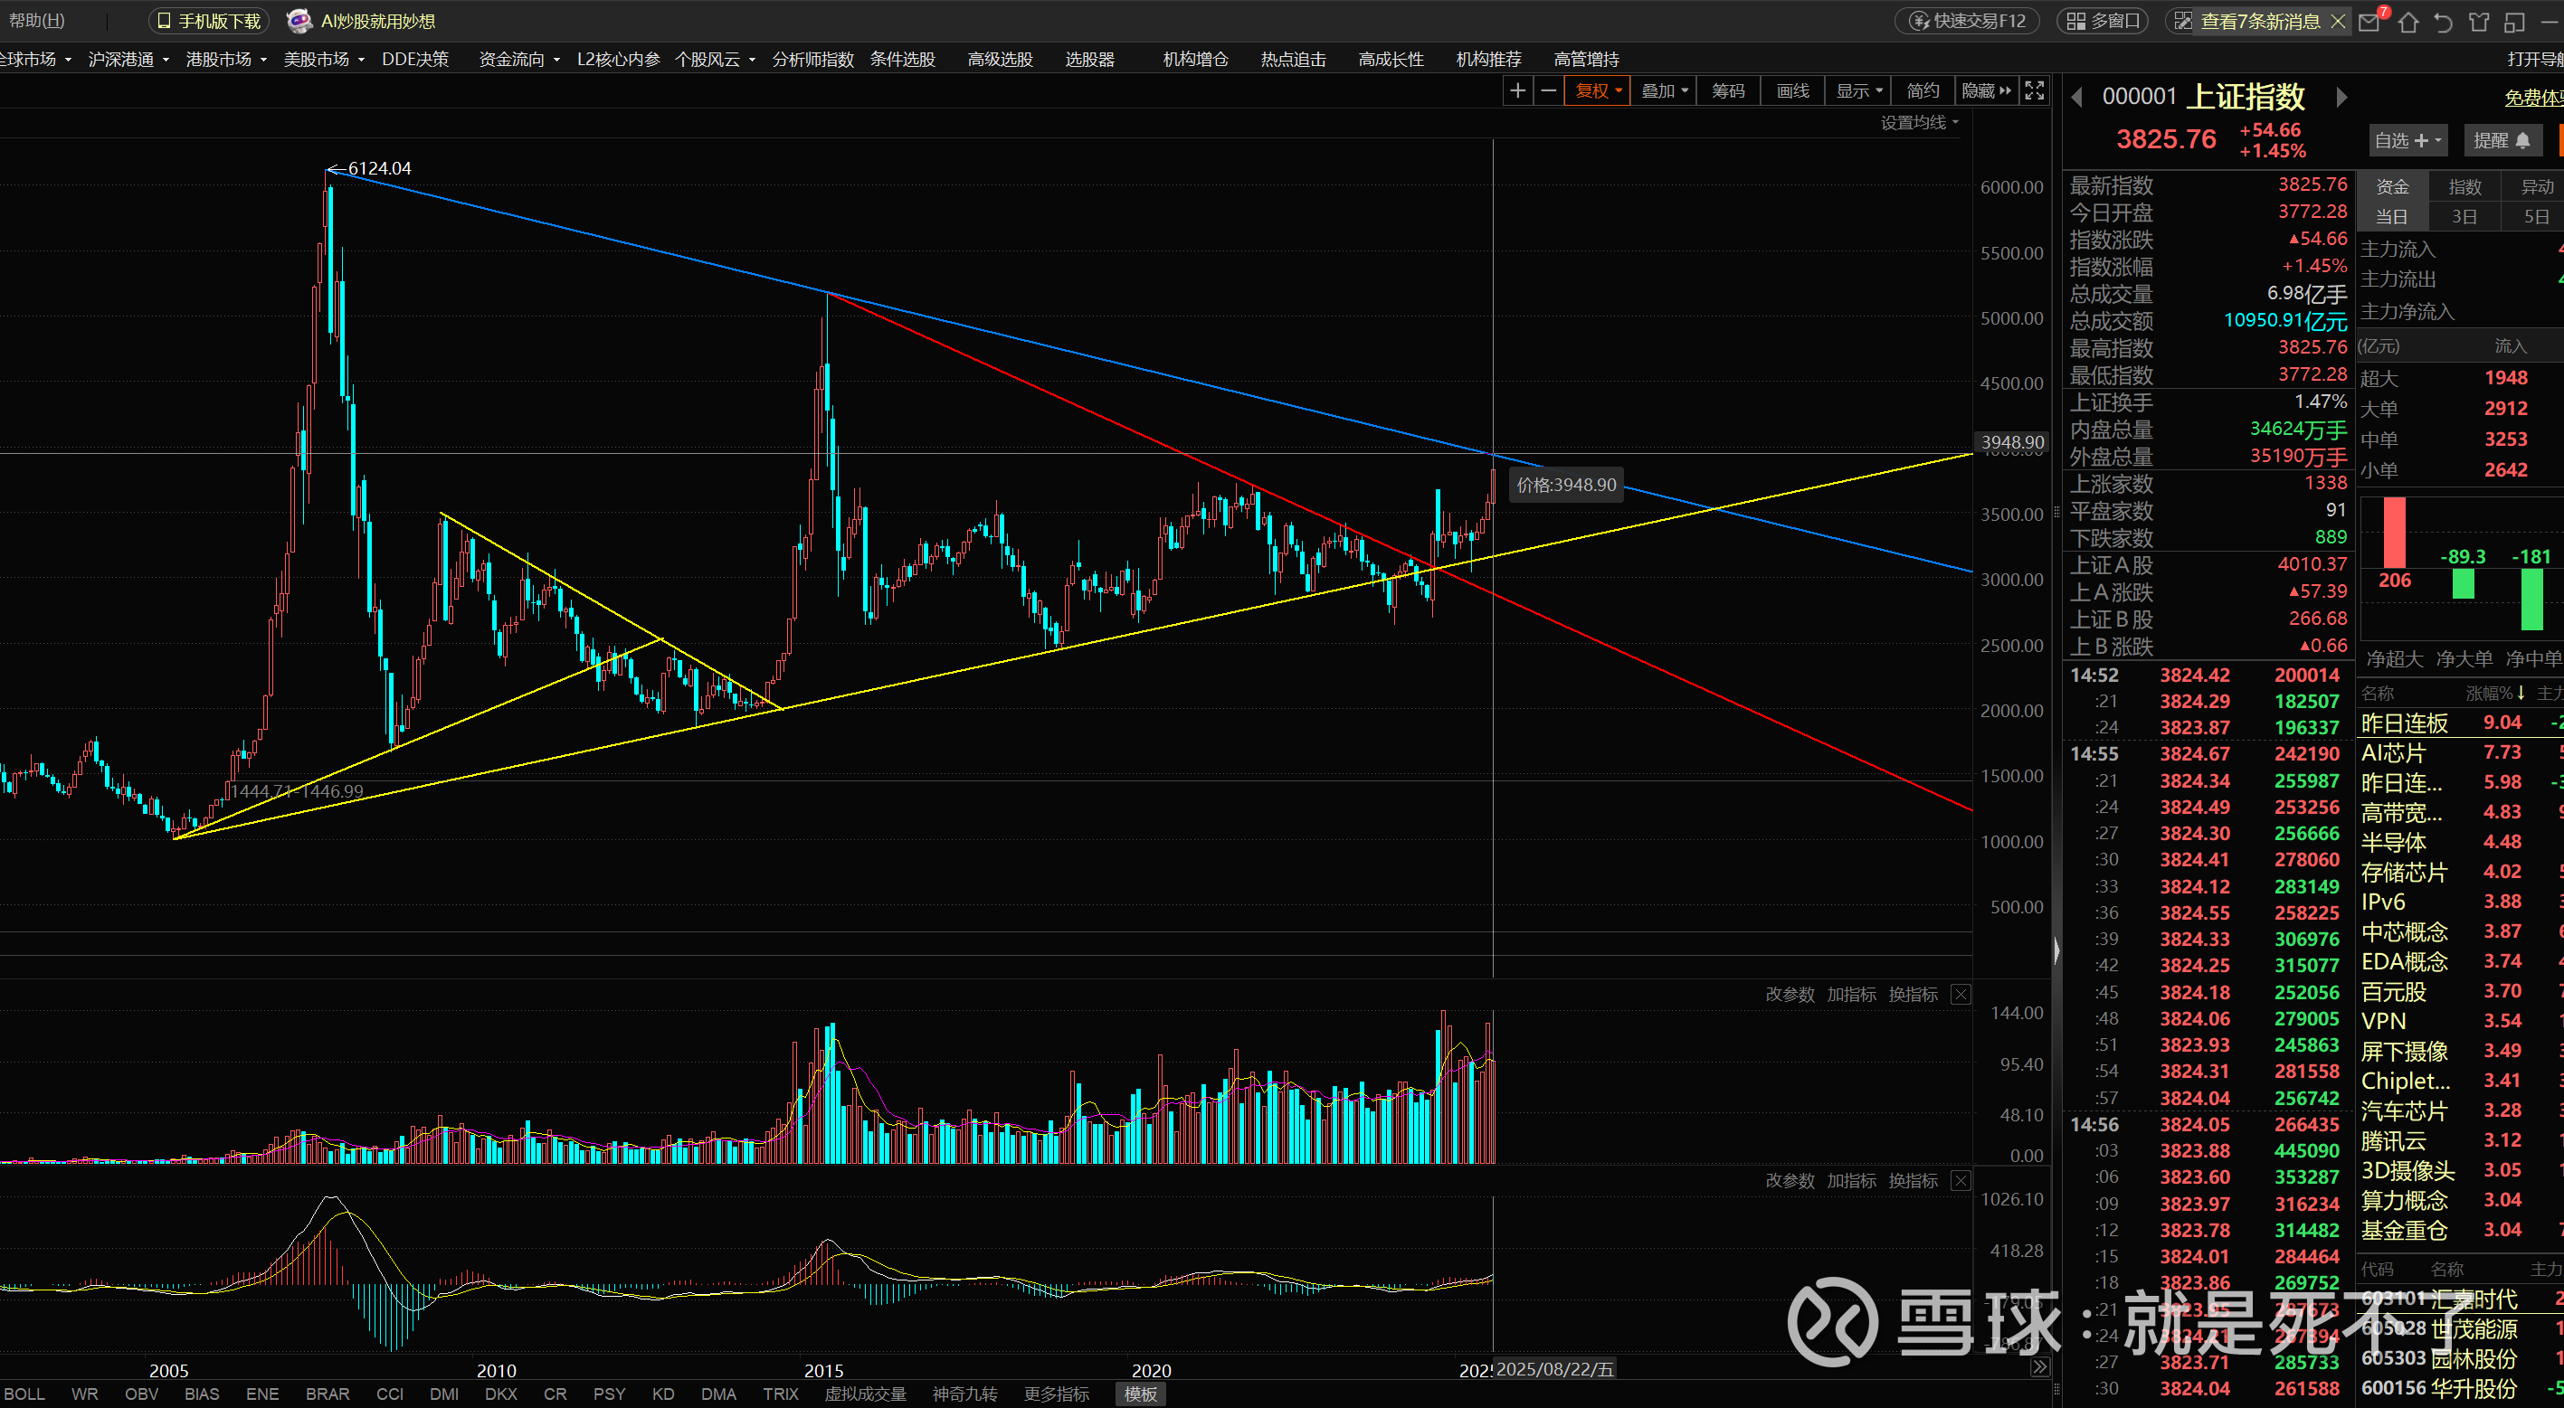
Task: Select the 神奇九转 indicator tab
Action: [x=964, y=1394]
